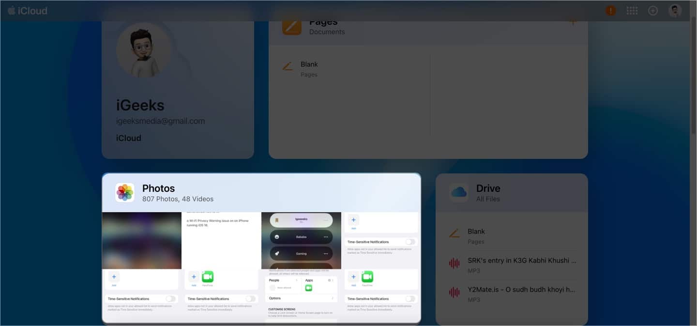This screenshot has height=326, width=697.
Task: Click the iCloud logo in header
Action: coord(28,11)
